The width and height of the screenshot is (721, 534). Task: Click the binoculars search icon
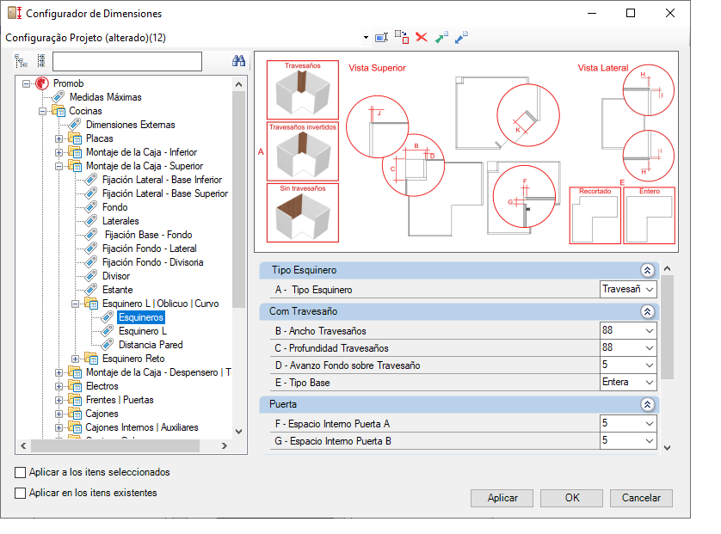coord(238,61)
